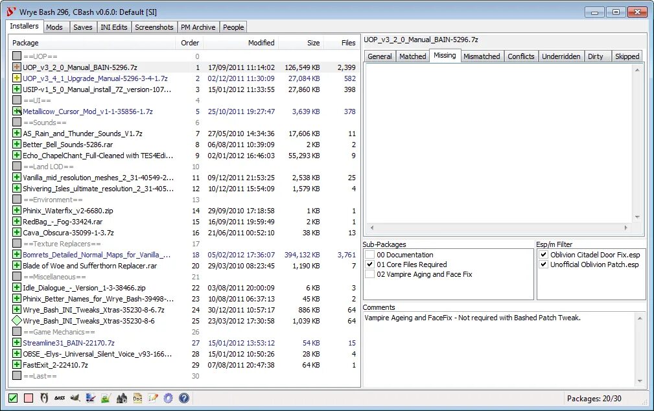The height and width of the screenshot is (411, 654).
Task: Open the Underridden tab
Action: pyautogui.click(x=561, y=56)
